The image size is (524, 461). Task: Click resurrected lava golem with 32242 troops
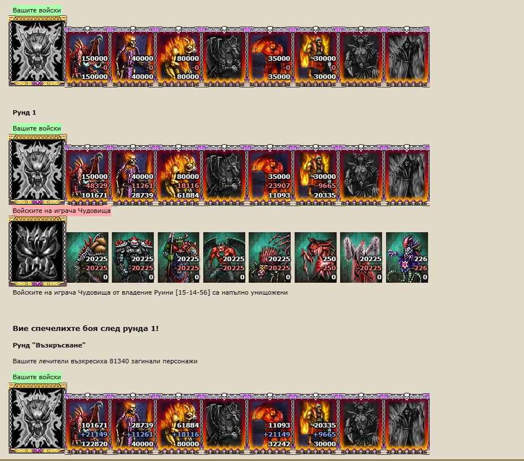tap(270, 424)
